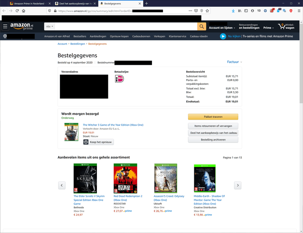Click the Firefox forward arrow

pos(11,11)
